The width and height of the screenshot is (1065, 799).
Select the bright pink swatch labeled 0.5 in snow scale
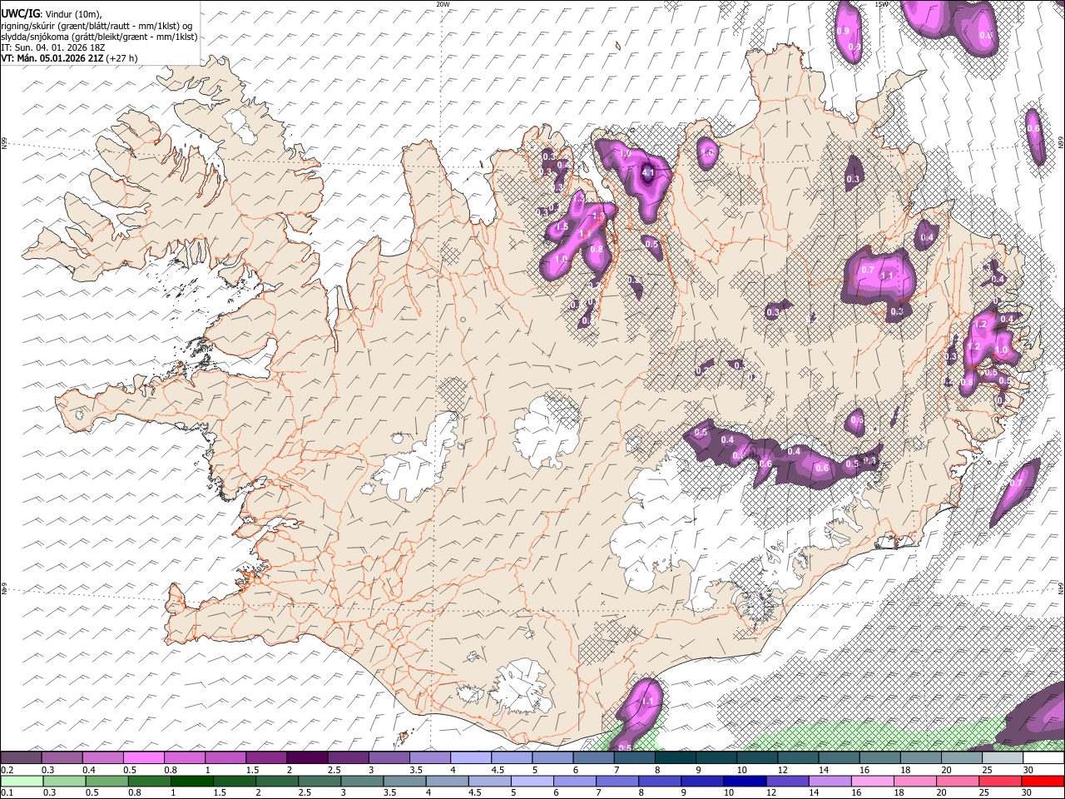pos(143,758)
